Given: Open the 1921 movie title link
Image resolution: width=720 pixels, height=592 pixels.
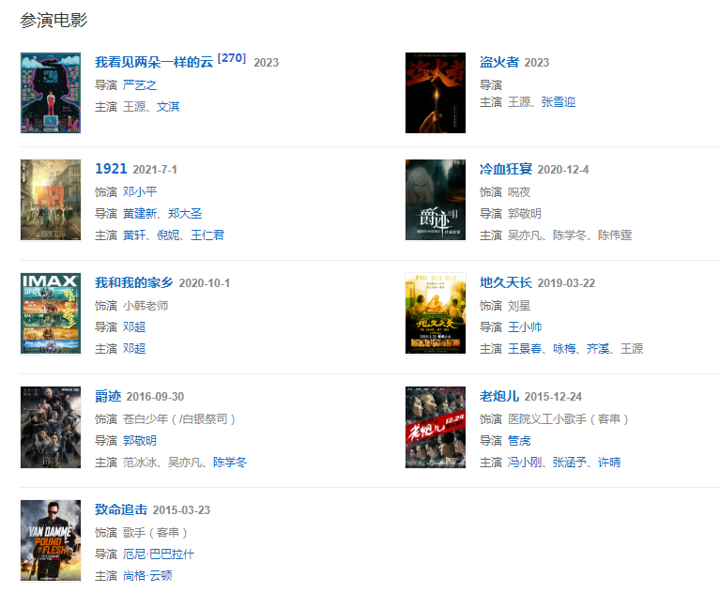Looking at the screenshot, I should [x=111, y=169].
